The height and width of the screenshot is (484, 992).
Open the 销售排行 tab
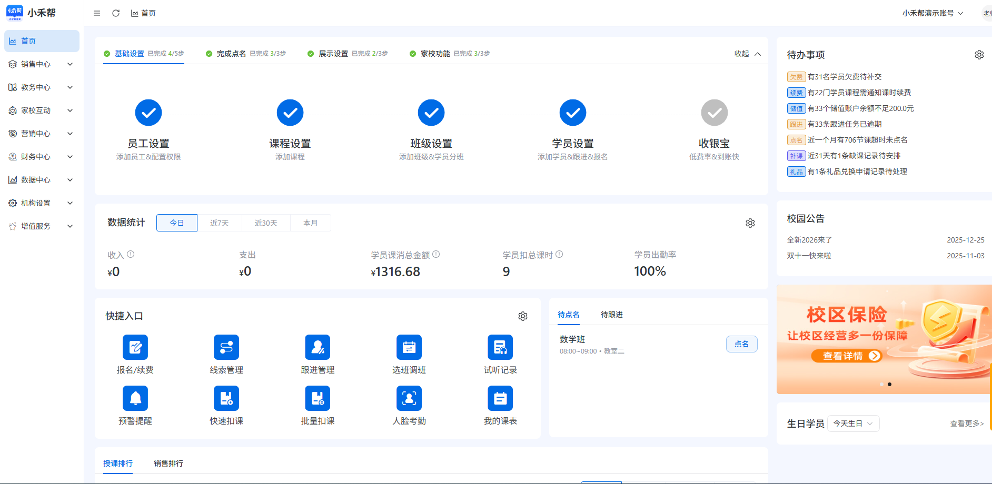point(168,463)
